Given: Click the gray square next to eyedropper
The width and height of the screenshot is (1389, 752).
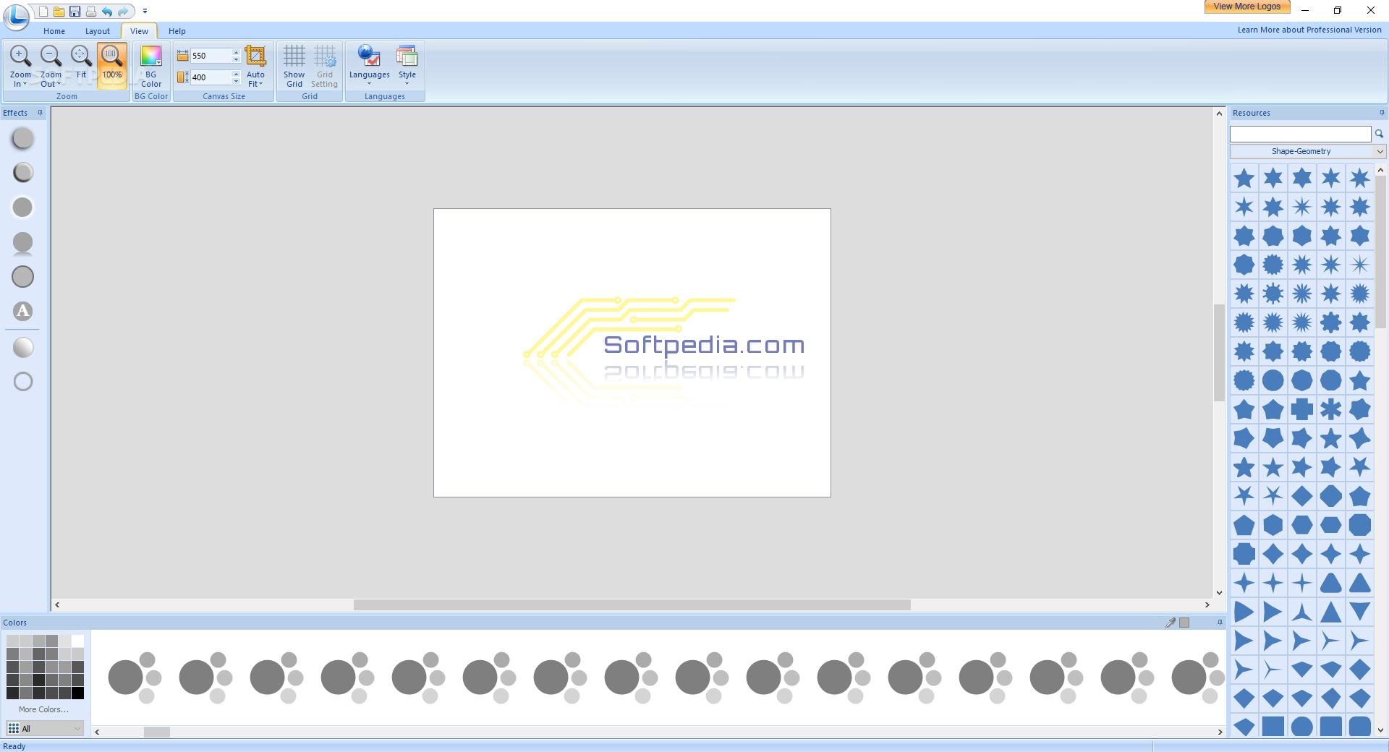Looking at the screenshot, I should pyautogui.click(x=1184, y=623).
